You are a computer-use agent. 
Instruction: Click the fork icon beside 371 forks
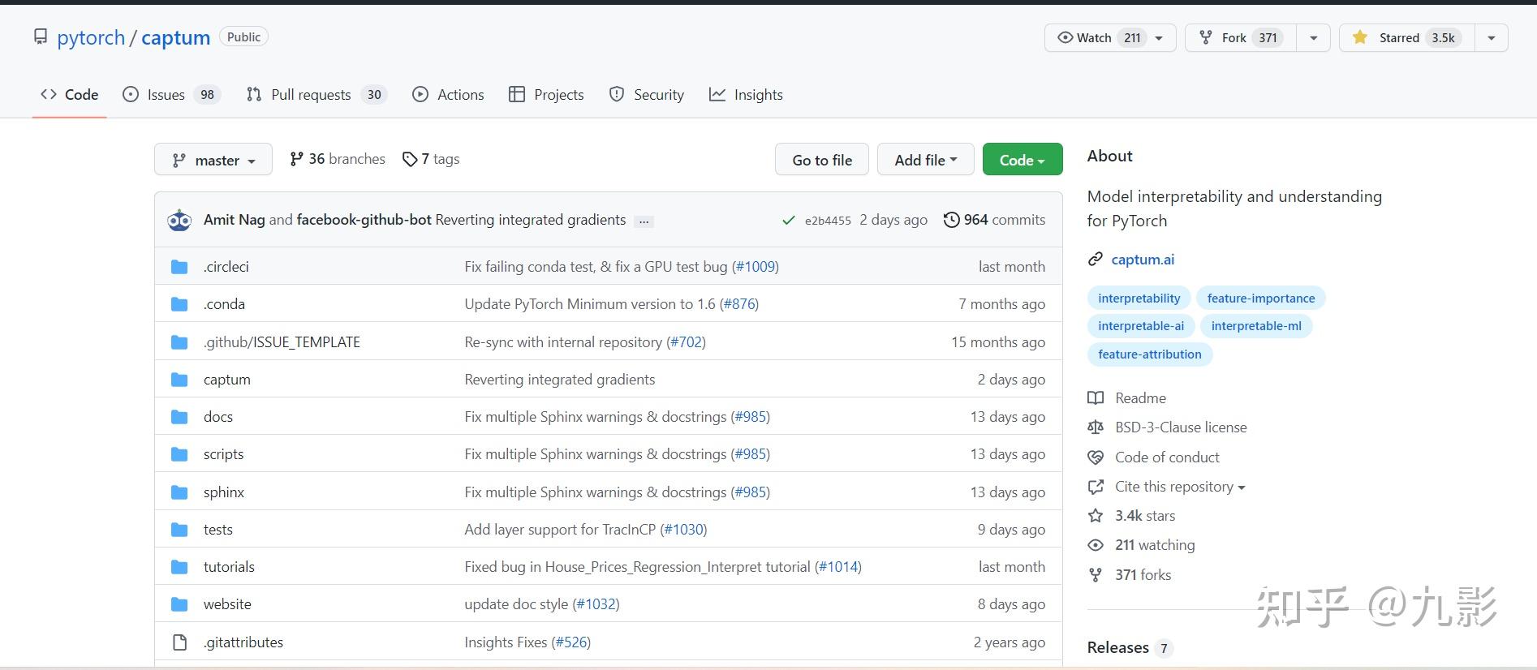coord(1096,575)
